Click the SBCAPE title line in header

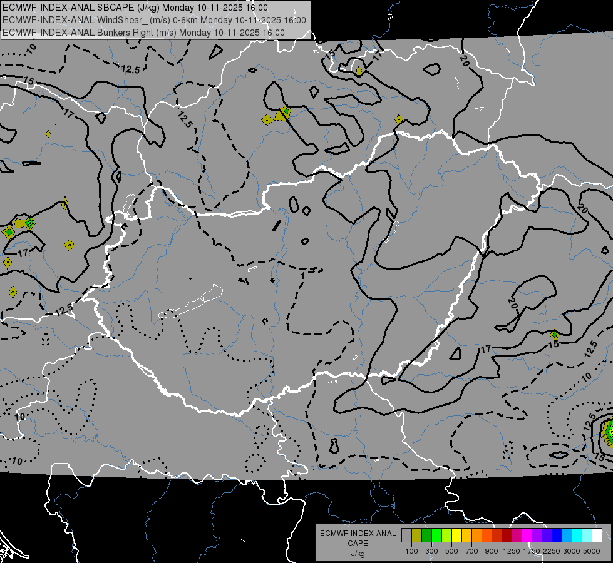(x=135, y=8)
